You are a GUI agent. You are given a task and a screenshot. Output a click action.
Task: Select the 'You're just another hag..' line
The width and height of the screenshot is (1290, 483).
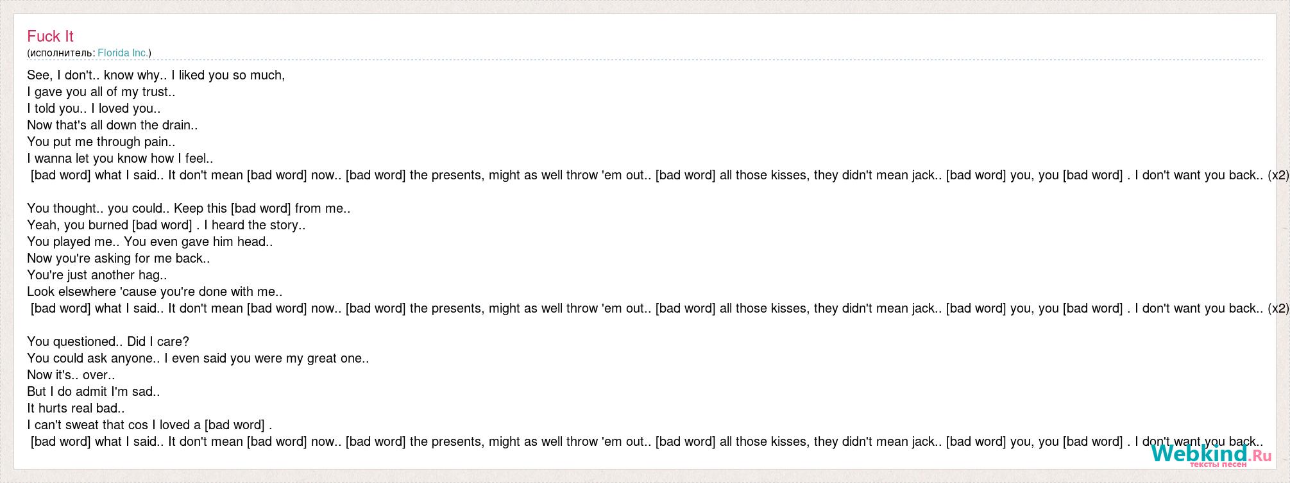pyautogui.click(x=97, y=275)
